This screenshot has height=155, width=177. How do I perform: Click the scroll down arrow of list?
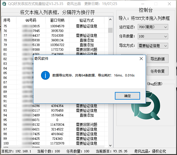click(110, 145)
